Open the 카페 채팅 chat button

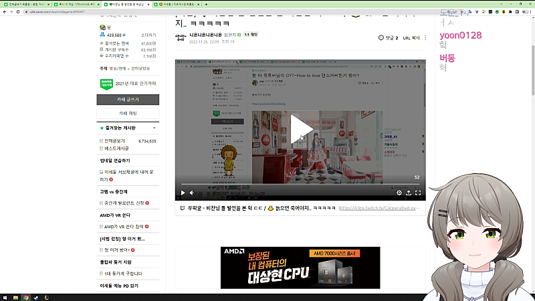pyautogui.click(x=128, y=113)
